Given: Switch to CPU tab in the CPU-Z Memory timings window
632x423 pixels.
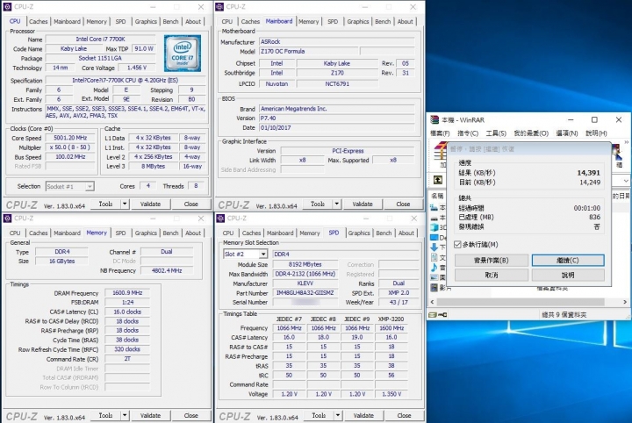Looking at the screenshot, I should coord(15,233).
